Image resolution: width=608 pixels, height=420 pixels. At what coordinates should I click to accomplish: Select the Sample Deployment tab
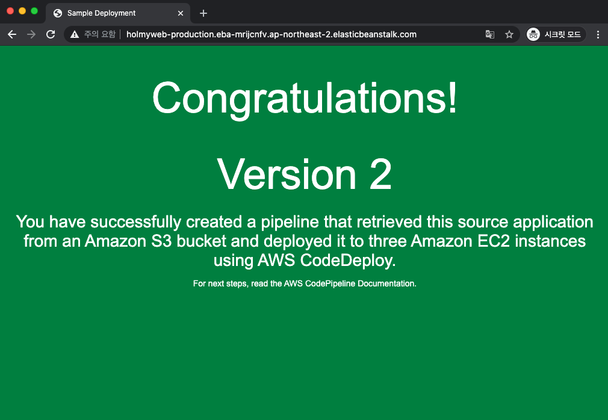[x=118, y=13]
